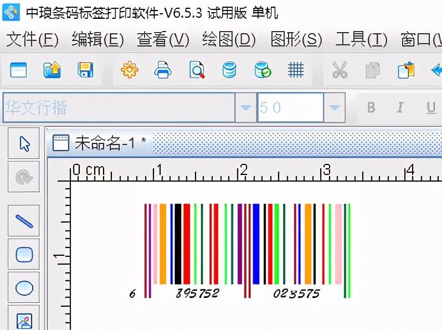
Task: Save the document with the floppy disk icon
Action: [x=85, y=70]
